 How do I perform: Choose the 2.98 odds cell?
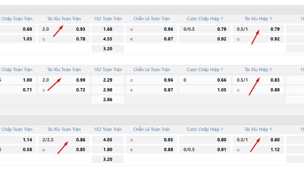[x=108, y=90]
